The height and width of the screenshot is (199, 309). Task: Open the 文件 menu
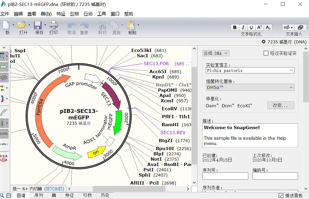pyautogui.click(x=5, y=14)
